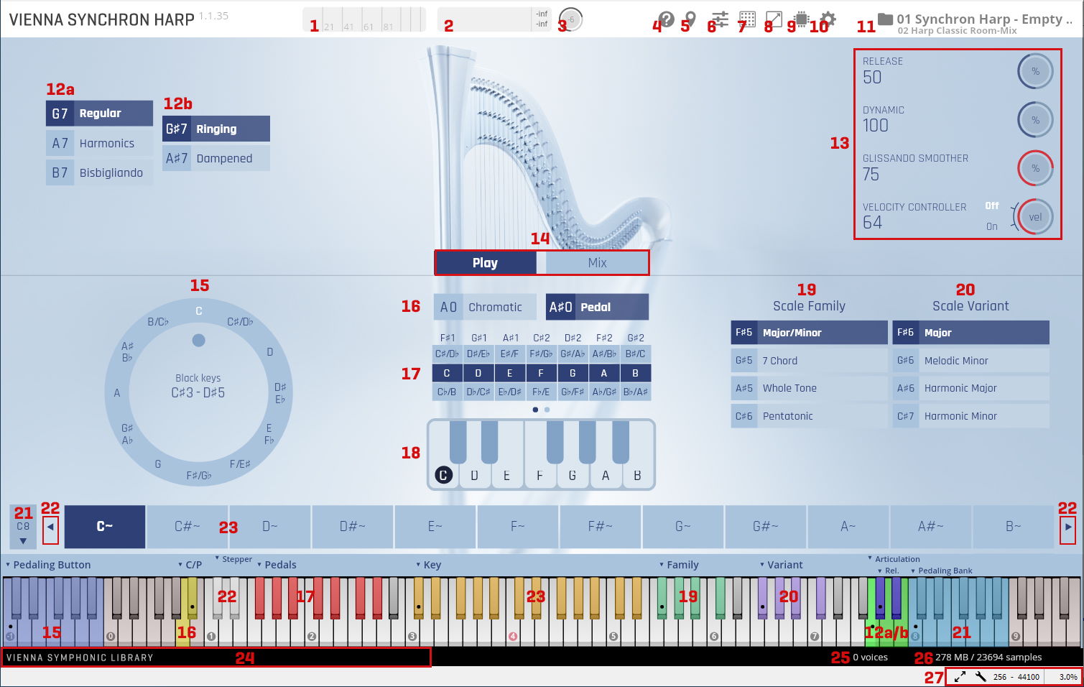
Task: Expand the Pedaling Bank dropdown
Action: click(941, 571)
